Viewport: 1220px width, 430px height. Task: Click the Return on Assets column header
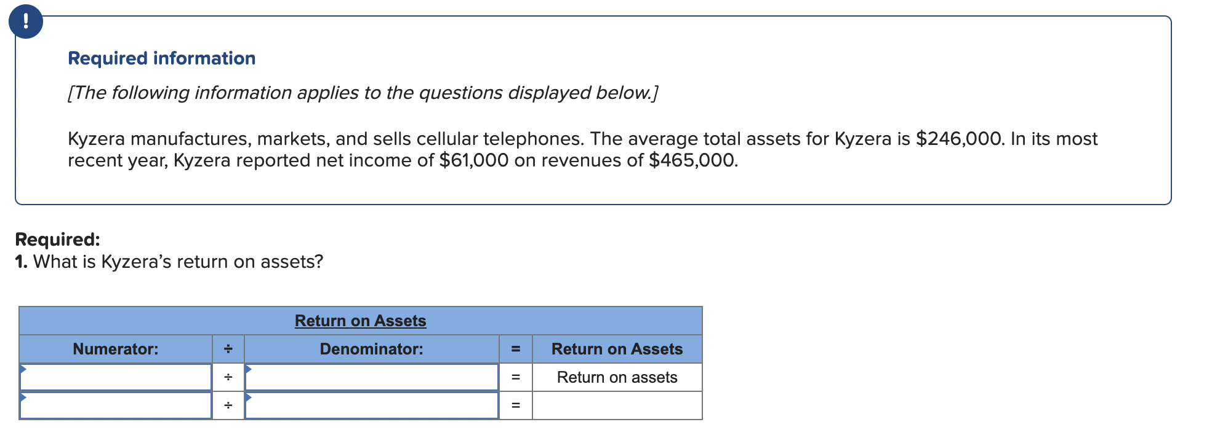pos(617,348)
